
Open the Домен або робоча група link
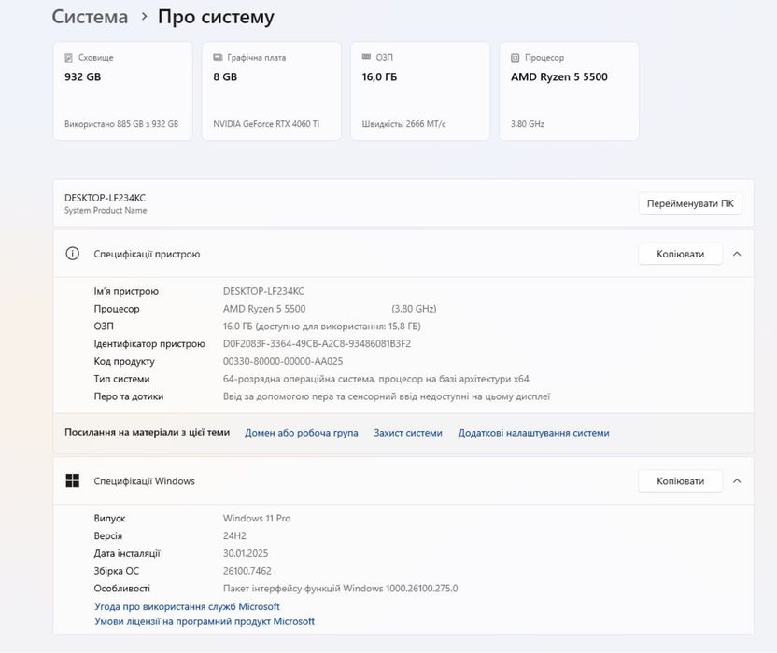click(301, 433)
